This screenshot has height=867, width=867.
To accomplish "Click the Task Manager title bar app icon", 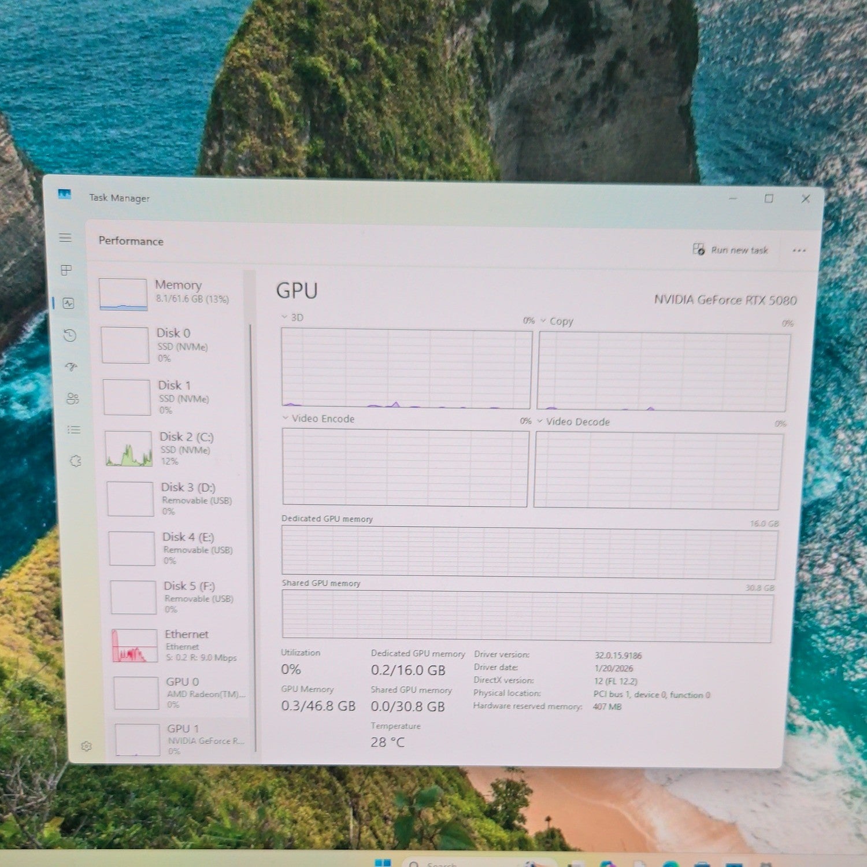I will click(65, 194).
